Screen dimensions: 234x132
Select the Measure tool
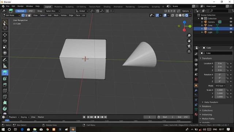[x=5, y=66]
